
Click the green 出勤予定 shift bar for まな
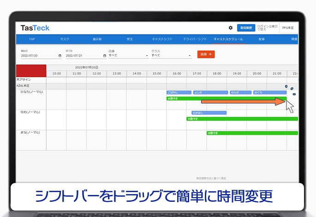(252, 133)
